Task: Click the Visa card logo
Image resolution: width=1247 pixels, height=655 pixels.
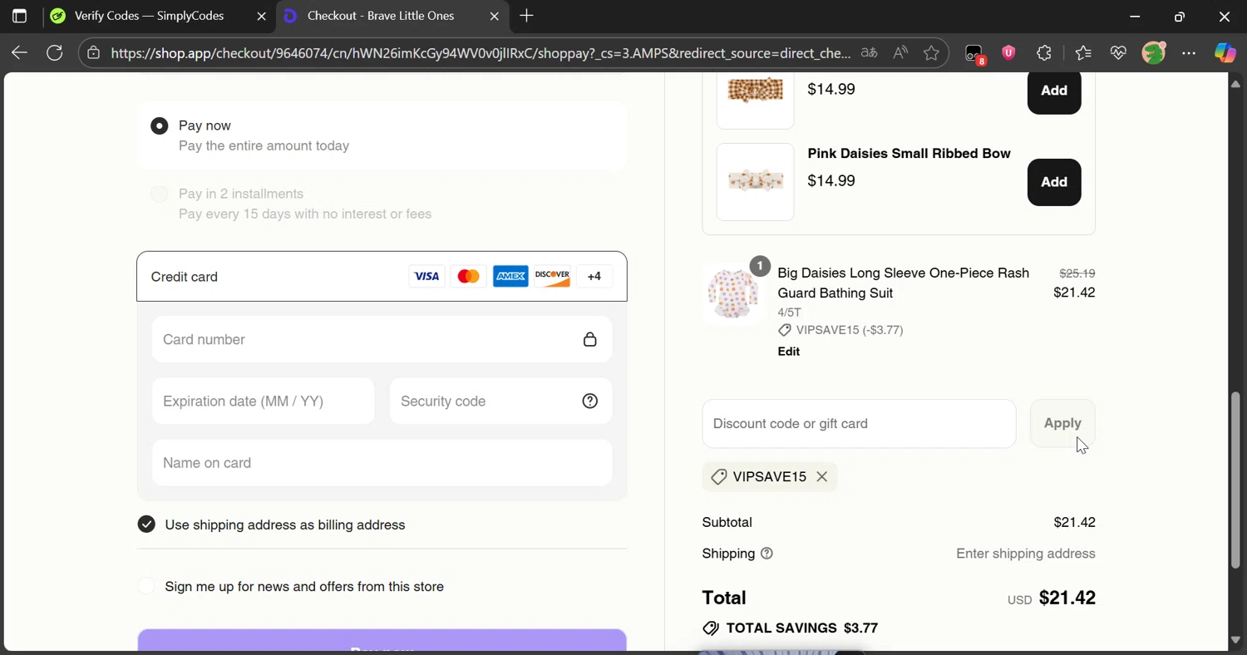Action: click(426, 277)
